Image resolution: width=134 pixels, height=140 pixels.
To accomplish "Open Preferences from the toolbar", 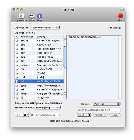I will point(21,17).
